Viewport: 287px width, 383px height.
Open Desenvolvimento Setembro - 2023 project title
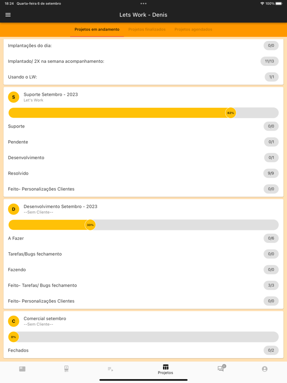pos(60,206)
